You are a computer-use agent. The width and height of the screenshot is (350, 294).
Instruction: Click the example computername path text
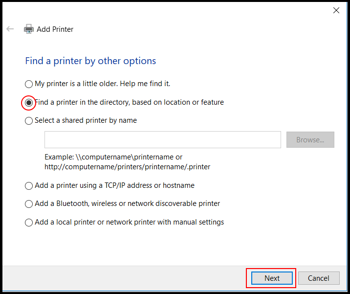pyautogui.click(x=127, y=162)
